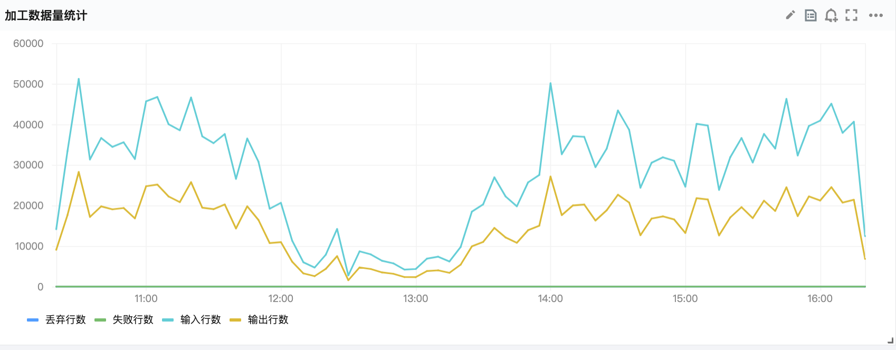Click the yellow output peak at 14:00
Screen dimensions: 896x350
tap(550, 177)
